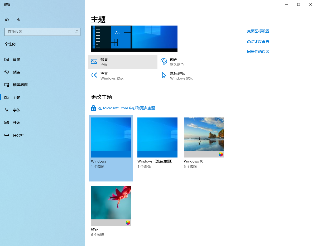Open the 颜色 settings page
Image resolution: width=317 pixels, height=246 pixels.
coord(42,72)
